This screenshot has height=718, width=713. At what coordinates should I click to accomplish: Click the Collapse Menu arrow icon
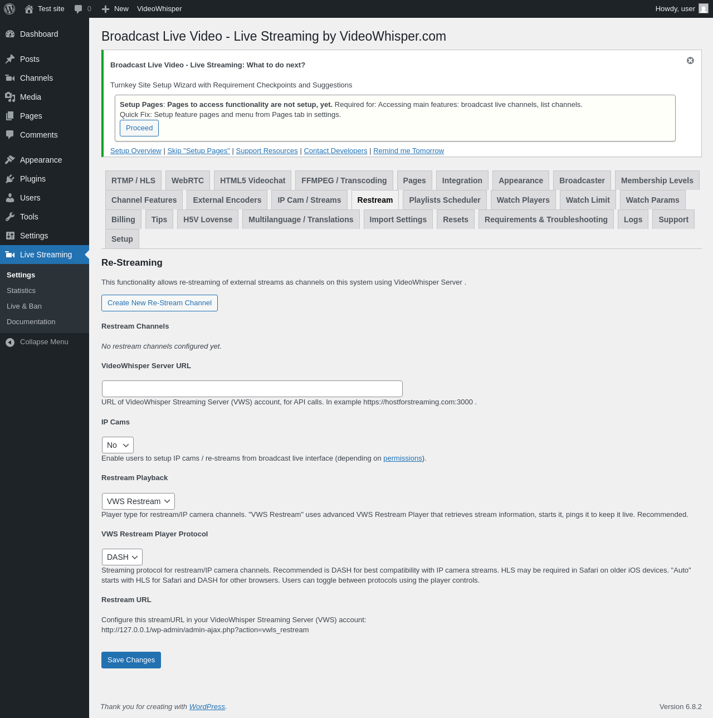pos(10,342)
